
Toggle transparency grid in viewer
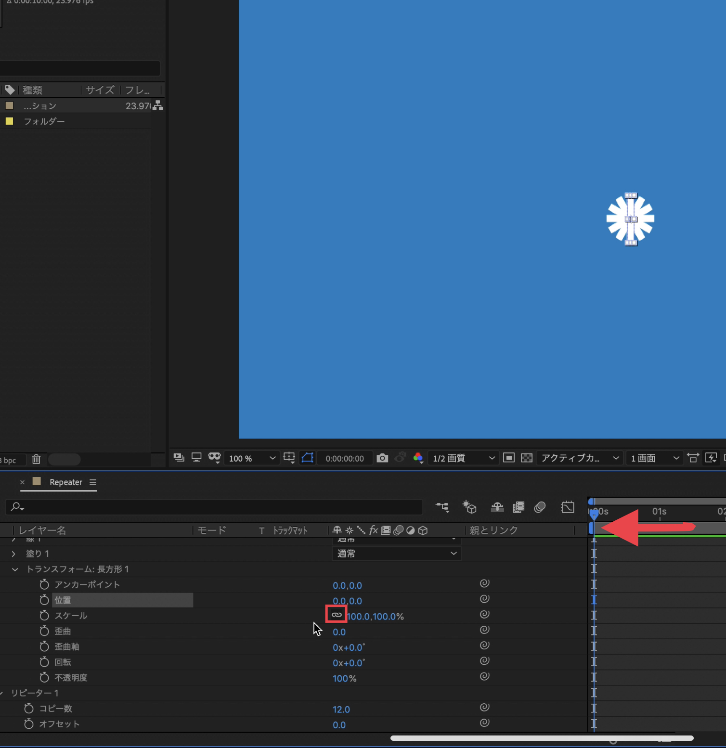coord(527,458)
